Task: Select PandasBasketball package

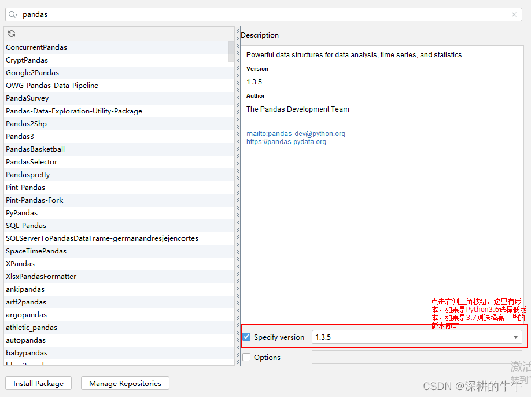Action: (119, 149)
